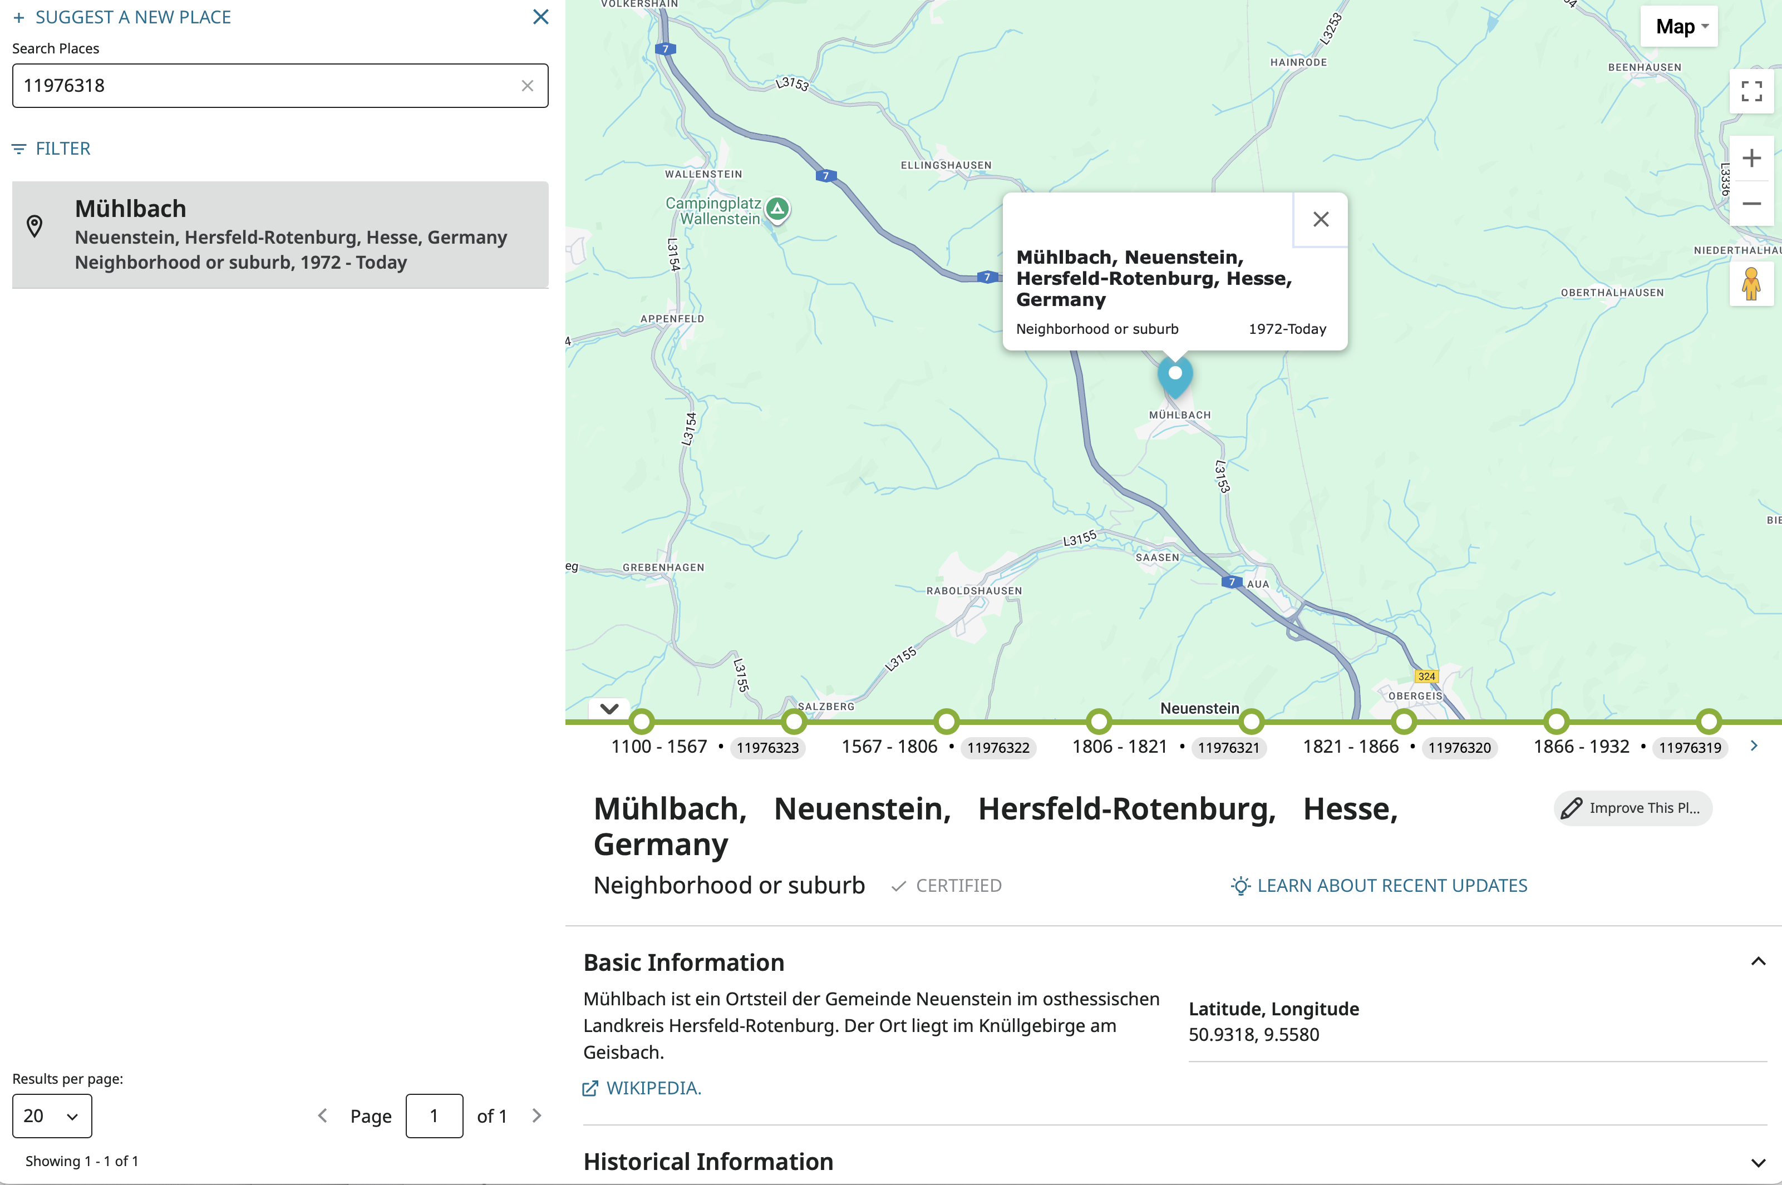The image size is (1782, 1185).
Task: Close the map info popup
Action: (1320, 219)
